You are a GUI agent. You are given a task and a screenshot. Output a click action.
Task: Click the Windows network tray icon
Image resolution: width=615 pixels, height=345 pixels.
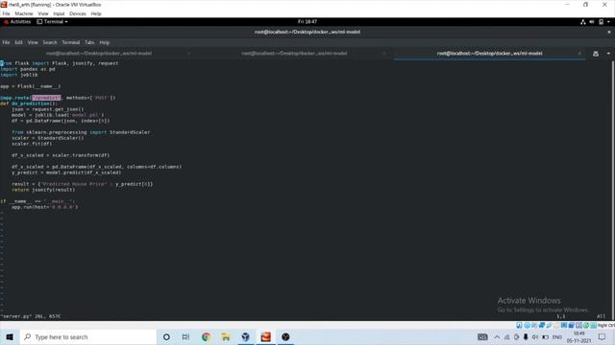506,336
